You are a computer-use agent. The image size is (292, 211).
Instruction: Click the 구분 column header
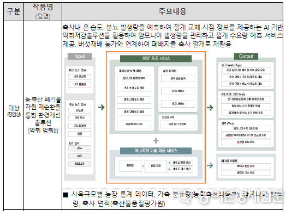coord(14,11)
